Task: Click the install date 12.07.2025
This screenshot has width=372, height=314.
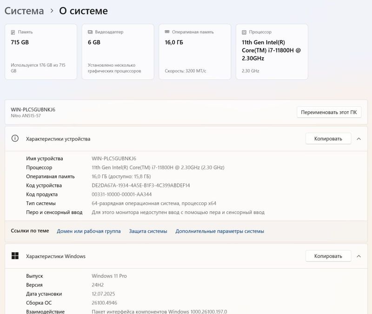Action: point(103,294)
